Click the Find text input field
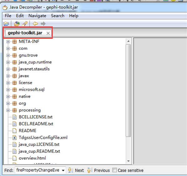 pos(38,170)
